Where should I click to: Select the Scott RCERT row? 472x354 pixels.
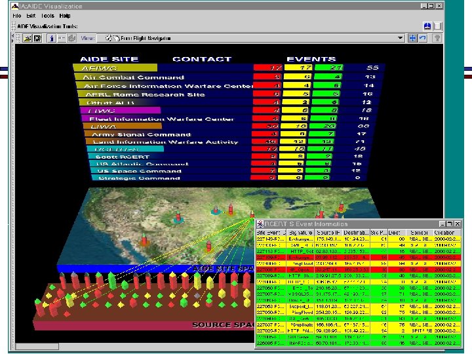(x=229, y=157)
